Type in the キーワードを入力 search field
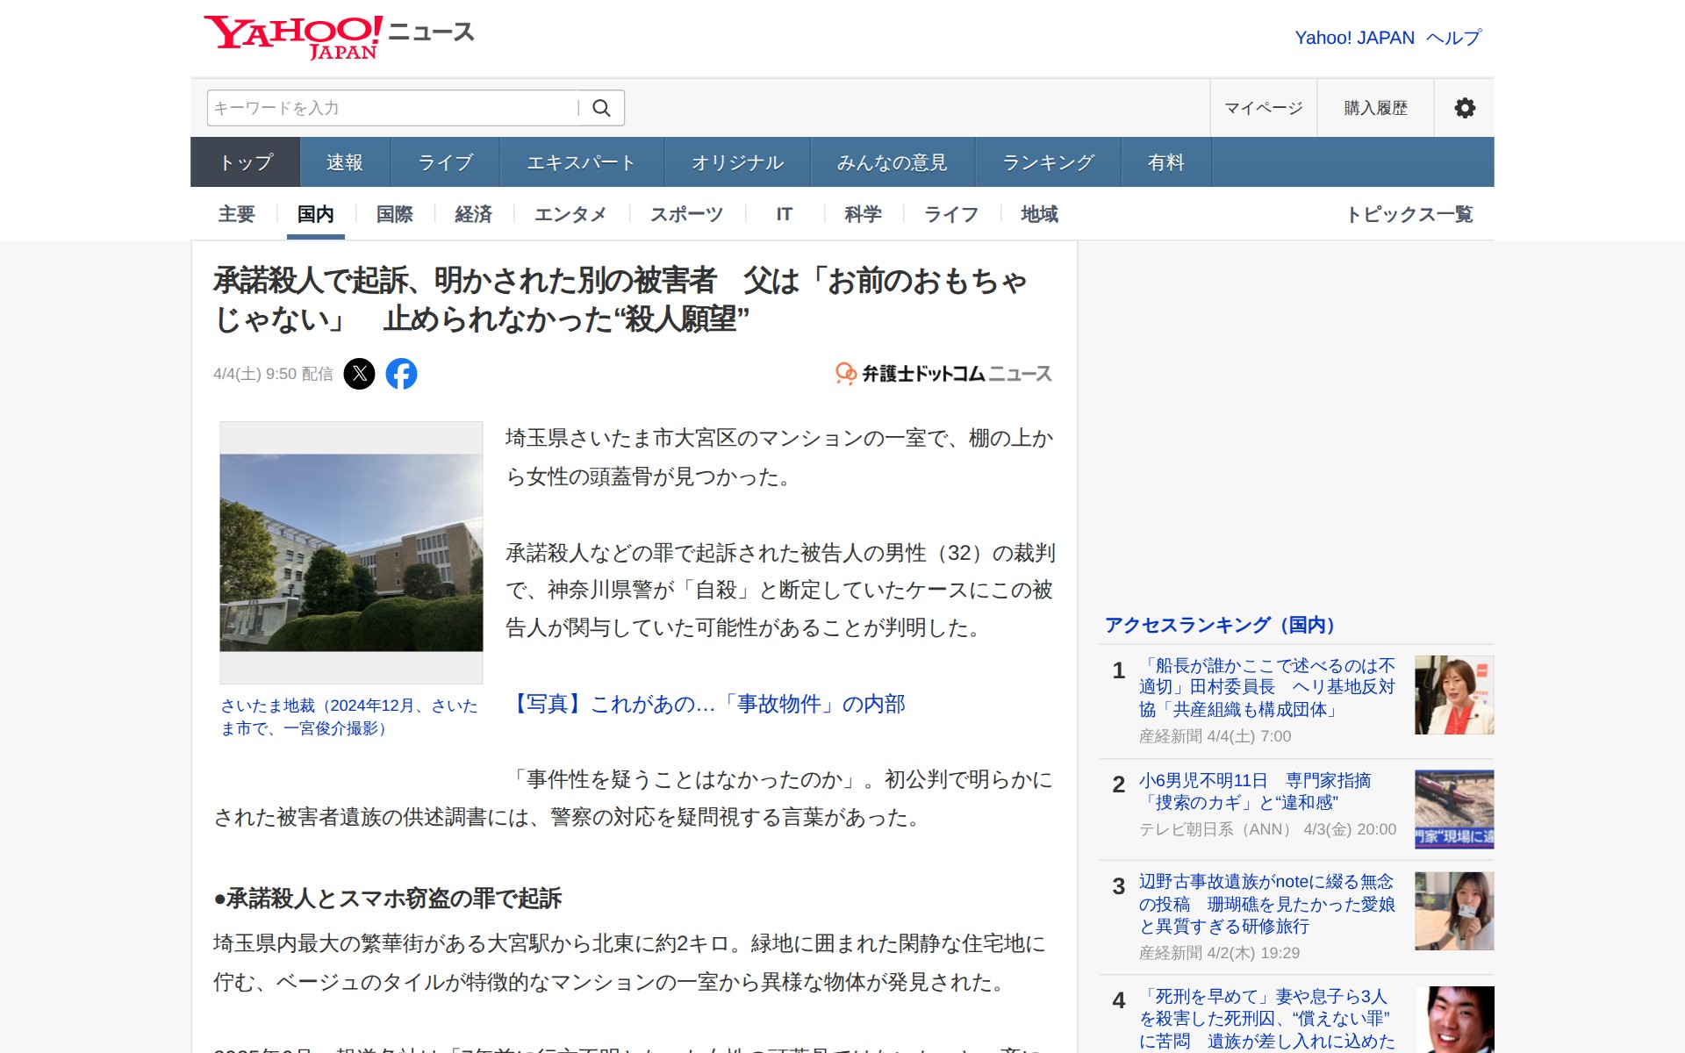 click(x=391, y=108)
